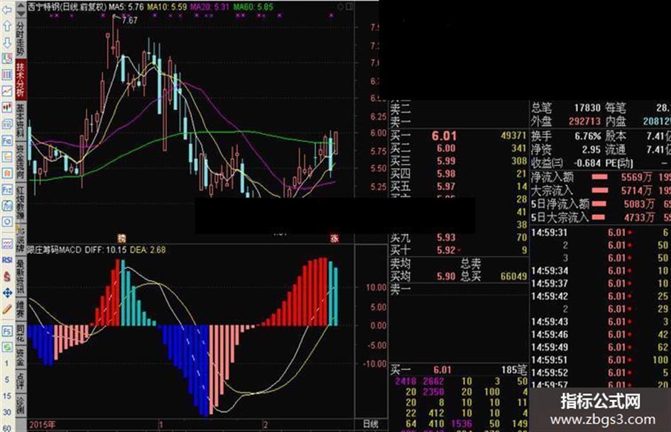Screen dimensions: 671x432
Task: Click the 换手 6.76% value
Action: point(587,136)
